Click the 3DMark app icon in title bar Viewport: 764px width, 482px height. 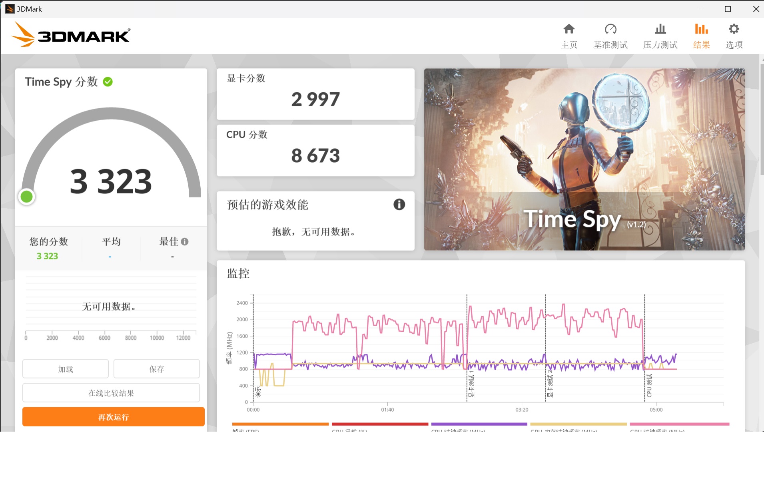pyautogui.click(x=10, y=9)
